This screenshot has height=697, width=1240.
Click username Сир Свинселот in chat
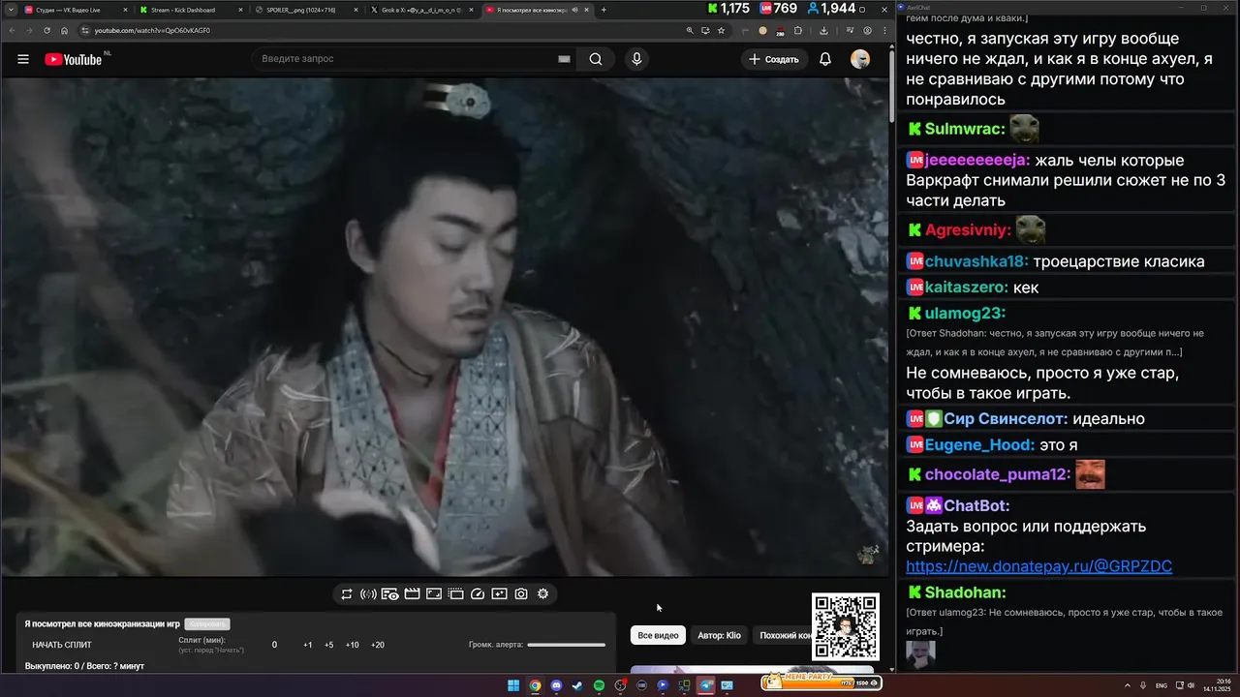(1005, 419)
